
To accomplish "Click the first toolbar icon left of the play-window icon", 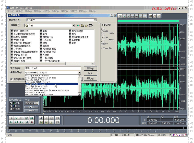I will point(120,16).
